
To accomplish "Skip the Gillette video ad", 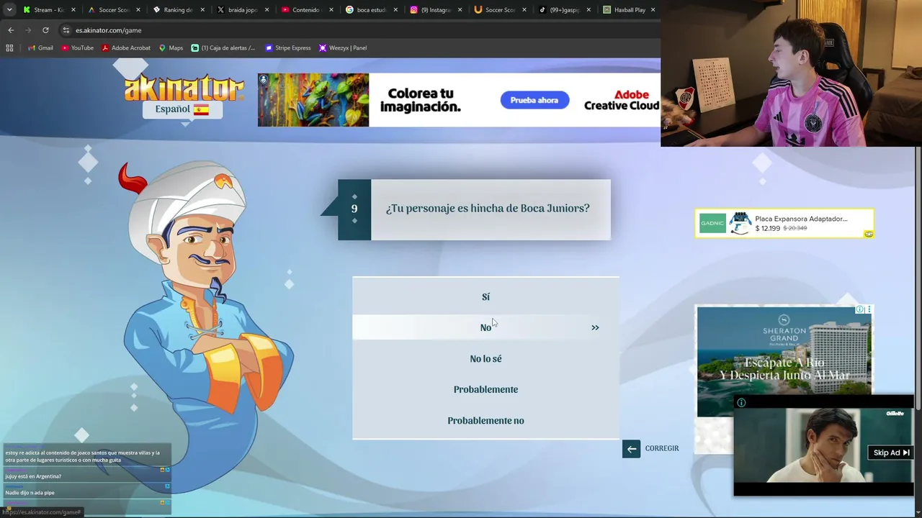I will coord(891,453).
